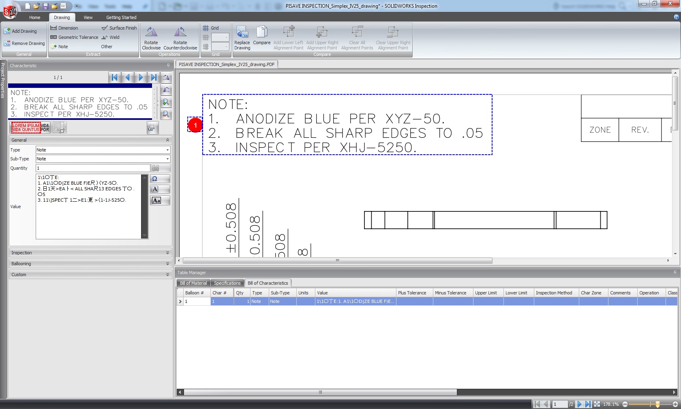Open the Specifications tab

pos(227,283)
